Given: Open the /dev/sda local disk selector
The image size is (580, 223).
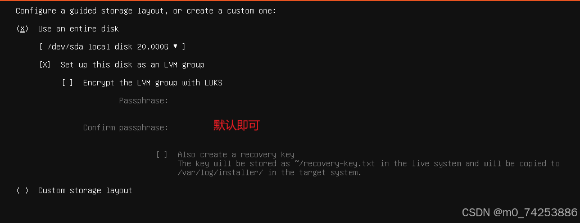Looking at the screenshot, I should click(112, 47).
